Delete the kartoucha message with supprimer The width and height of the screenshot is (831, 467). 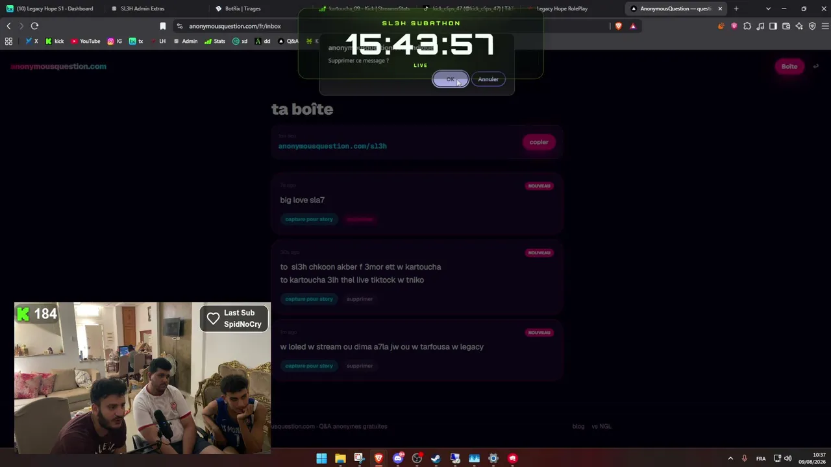[360, 299]
